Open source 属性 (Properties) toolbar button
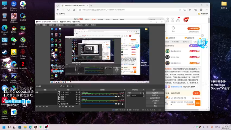 point(63,86)
